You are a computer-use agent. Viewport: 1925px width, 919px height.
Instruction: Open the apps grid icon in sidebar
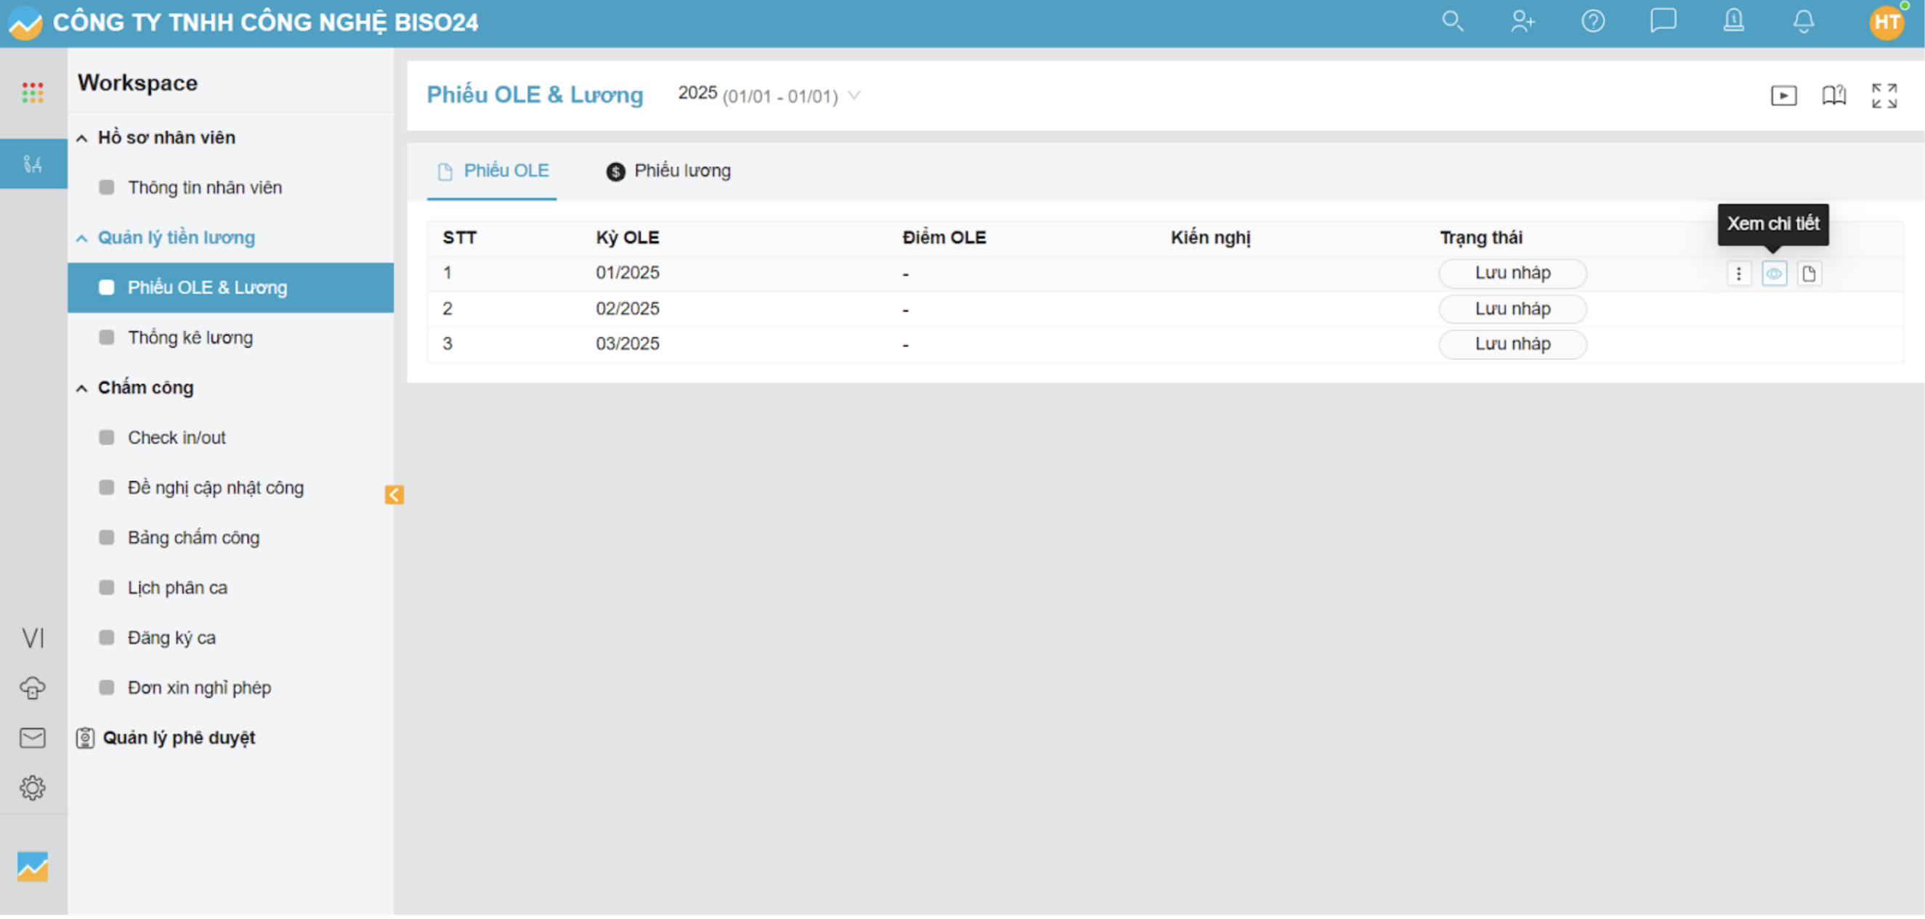[x=32, y=94]
